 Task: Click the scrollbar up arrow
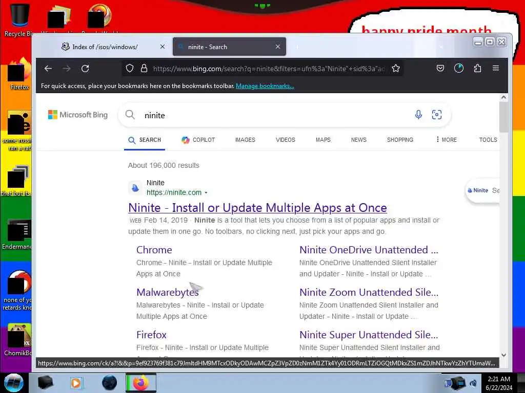[503, 97]
